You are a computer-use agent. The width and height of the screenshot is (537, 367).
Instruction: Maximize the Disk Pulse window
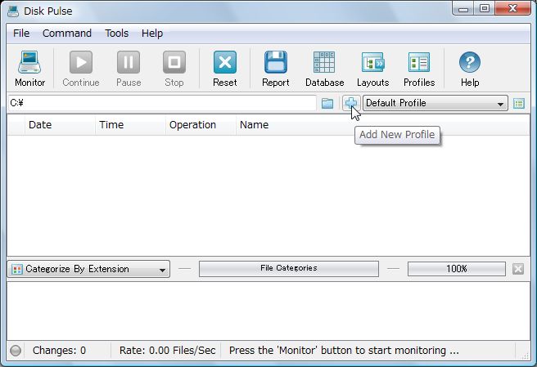pyautogui.click(x=485, y=8)
